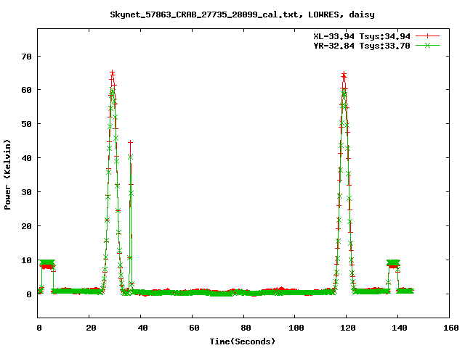Click y-axis tick label 40
465x348 pixels.
pyautogui.click(x=26, y=158)
